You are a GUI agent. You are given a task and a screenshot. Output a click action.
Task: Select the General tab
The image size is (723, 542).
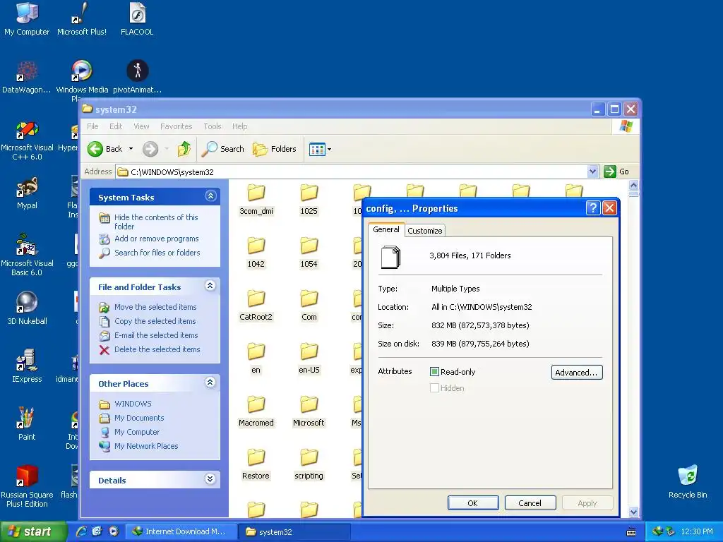tap(386, 229)
